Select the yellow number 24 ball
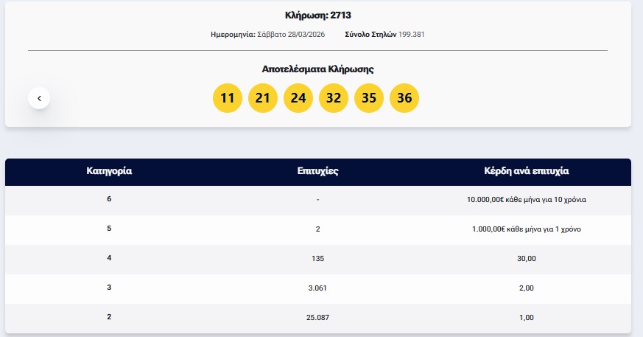Screen dimensions: 643x337 tap(298, 97)
